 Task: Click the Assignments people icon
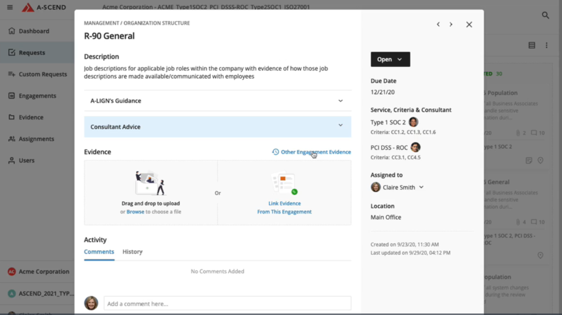(12, 139)
